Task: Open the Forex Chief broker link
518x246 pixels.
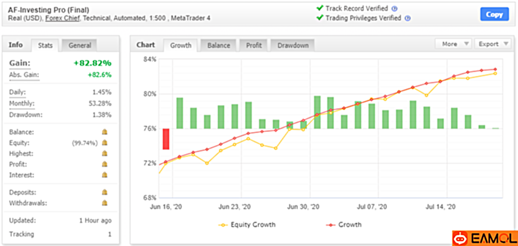Action: click(x=62, y=18)
